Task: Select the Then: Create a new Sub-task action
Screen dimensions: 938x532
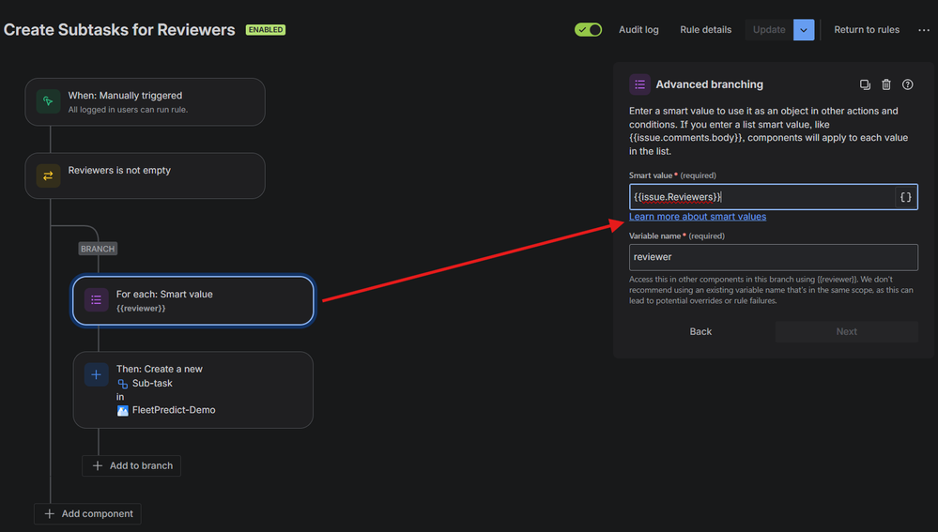Action: pos(193,389)
